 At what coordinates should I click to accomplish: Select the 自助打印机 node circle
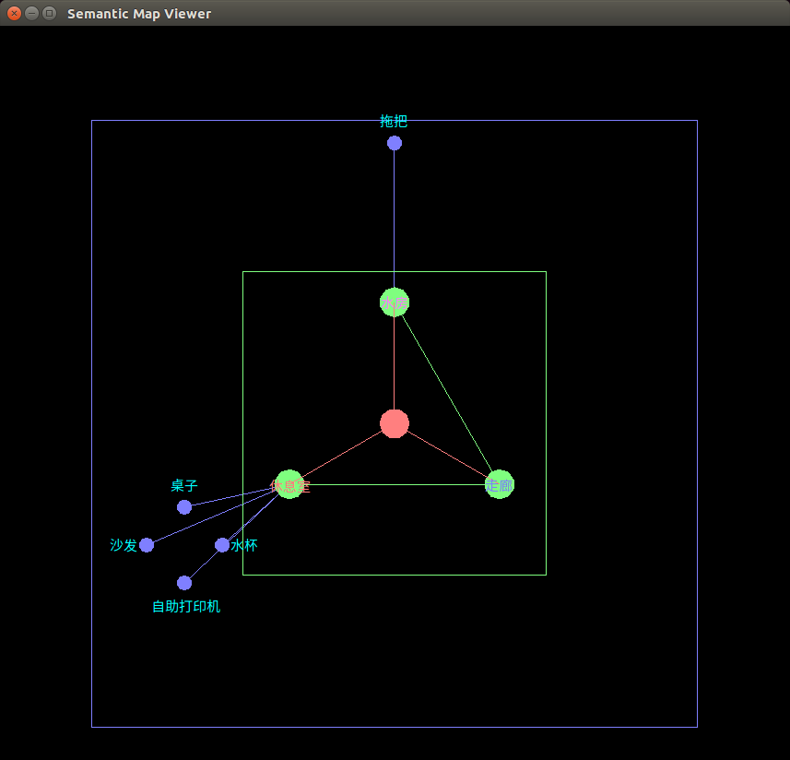184,583
